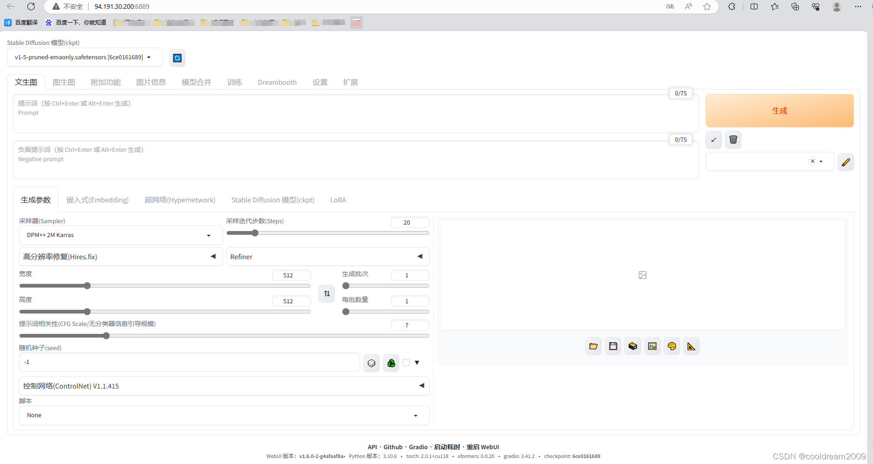Expand the Hires.fix section
The image size is (873, 464).
click(x=121, y=257)
